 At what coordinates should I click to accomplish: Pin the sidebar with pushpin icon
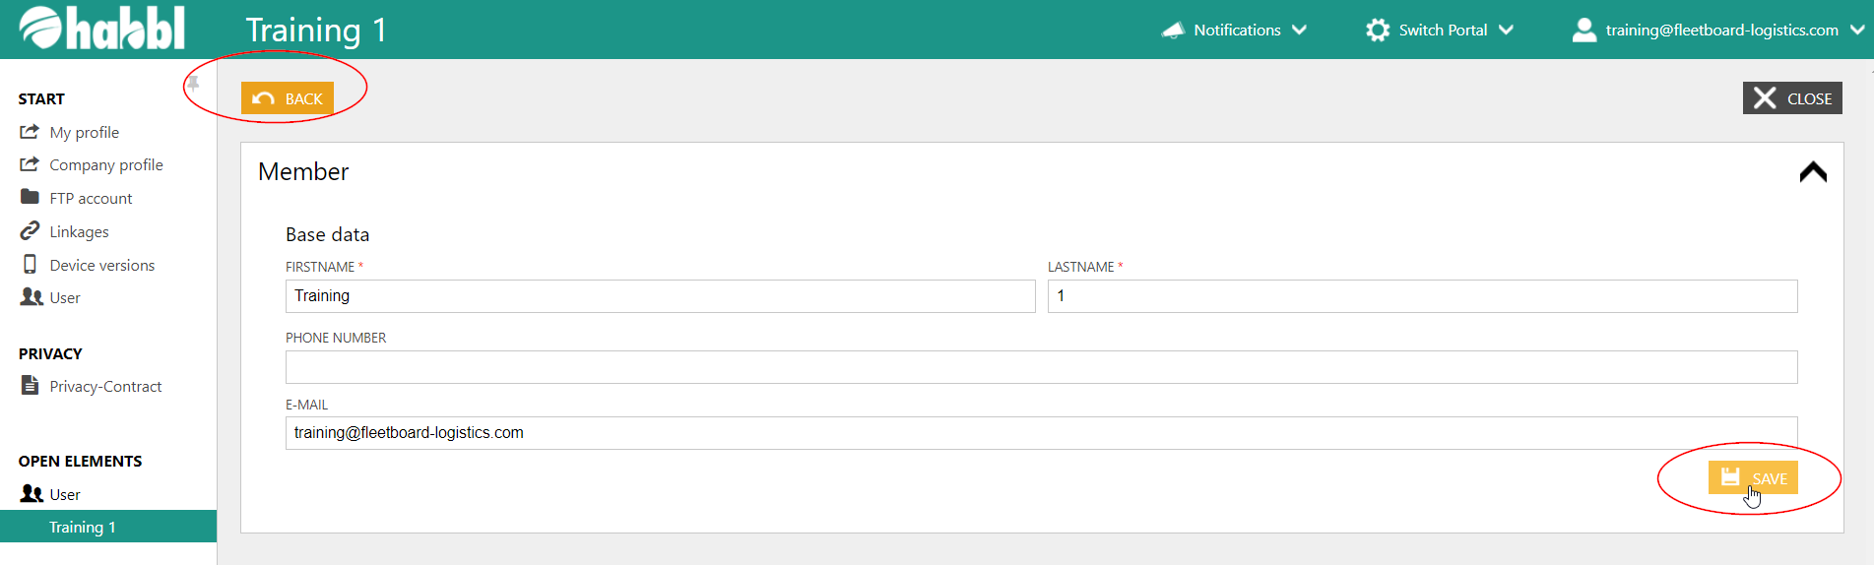(193, 85)
